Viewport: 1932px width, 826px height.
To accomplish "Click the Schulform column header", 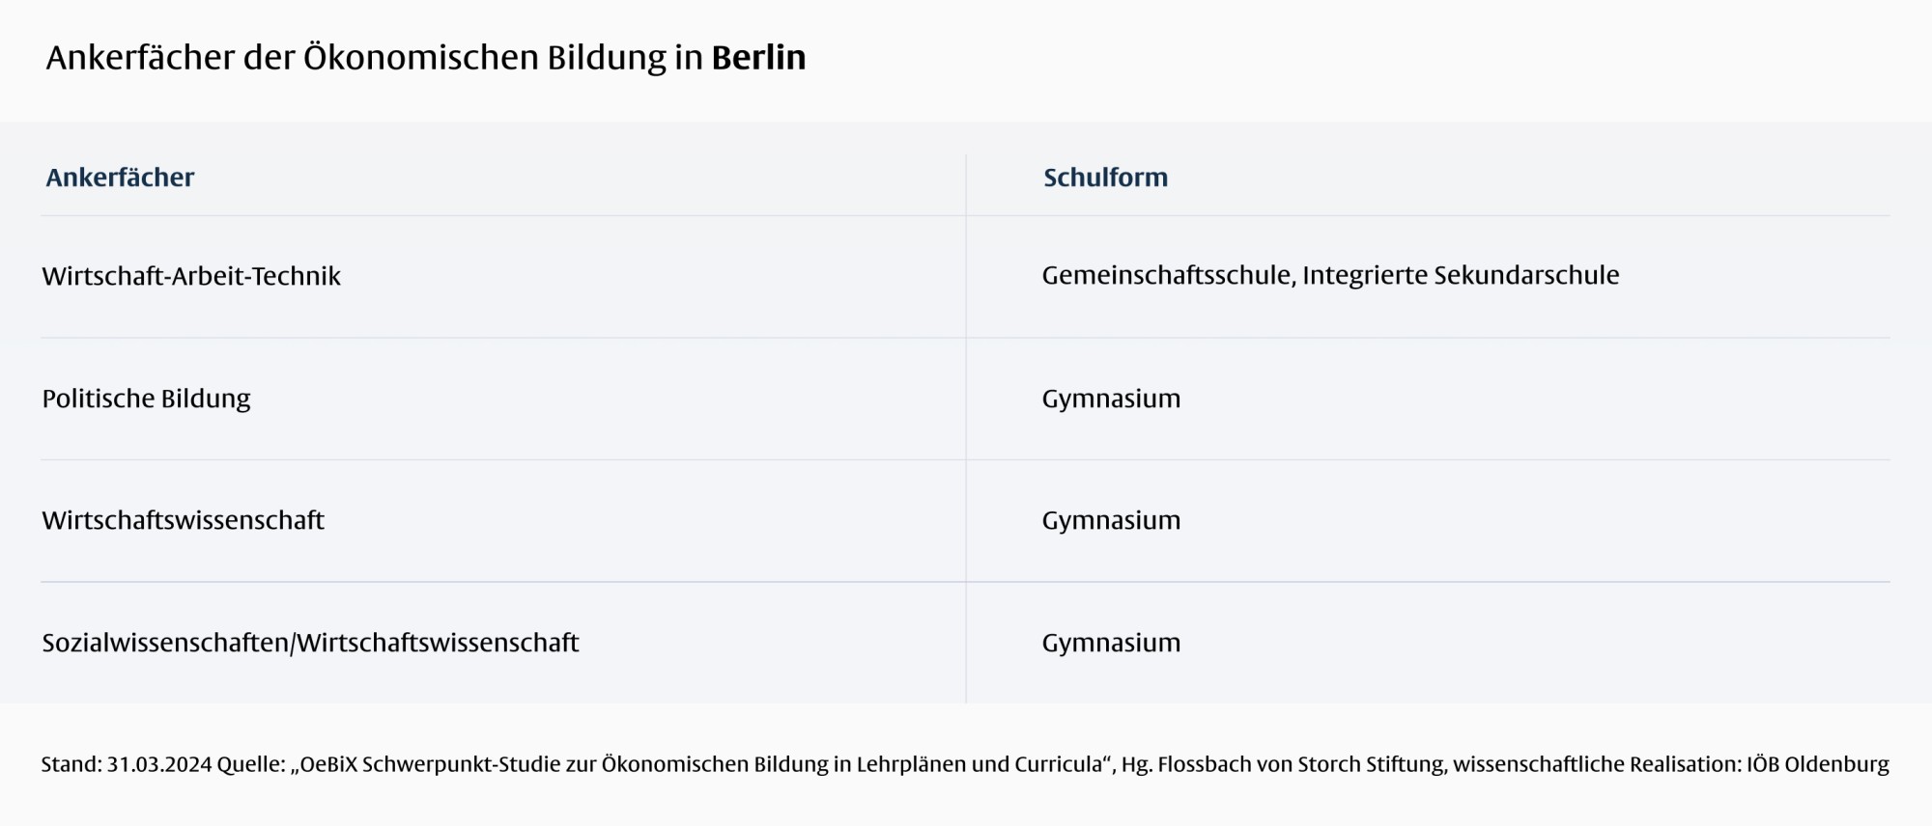I will tap(1105, 178).
